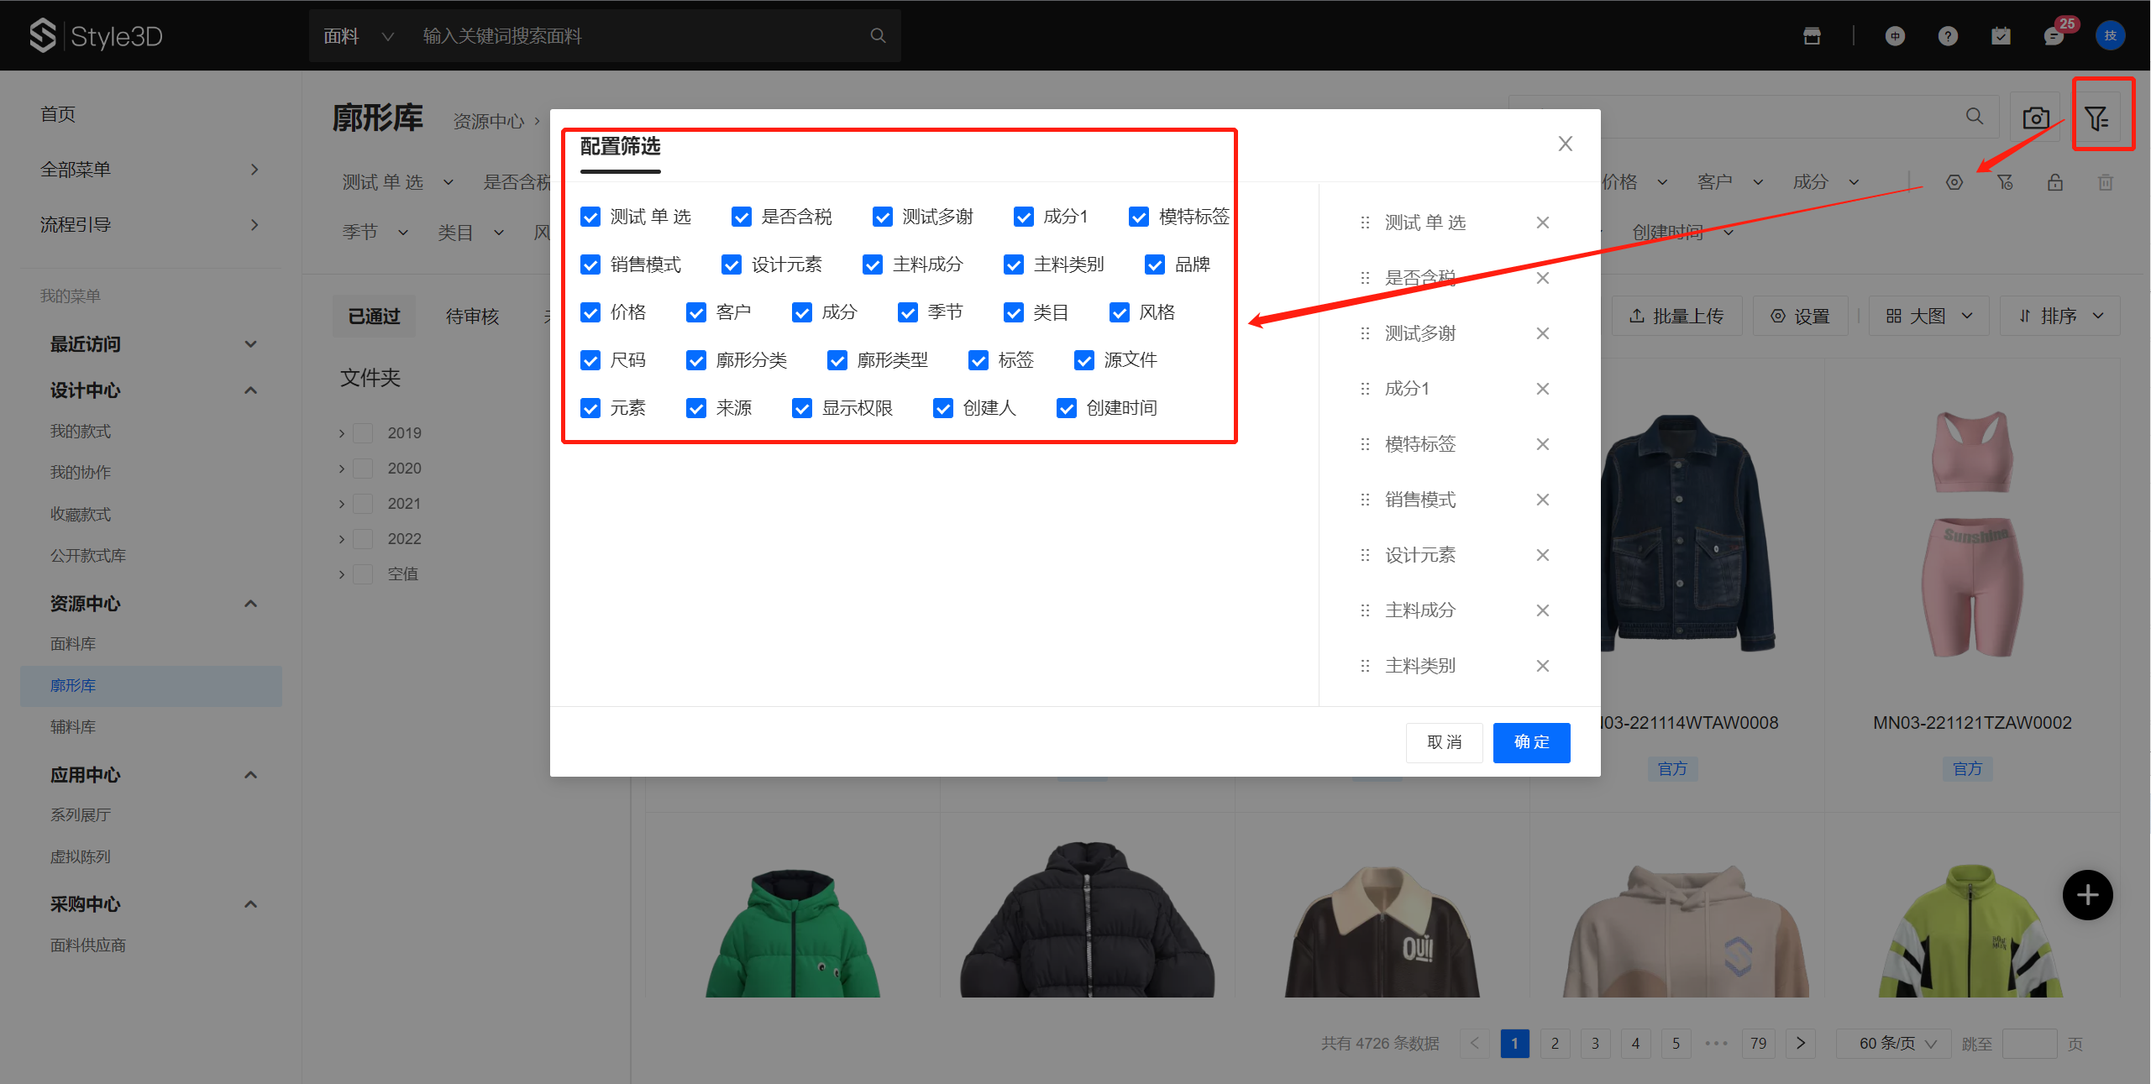The height and width of the screenshot is (1084, 2151).
Task: Switch to the 待审核 tab
Action: (x=472, y=317)
